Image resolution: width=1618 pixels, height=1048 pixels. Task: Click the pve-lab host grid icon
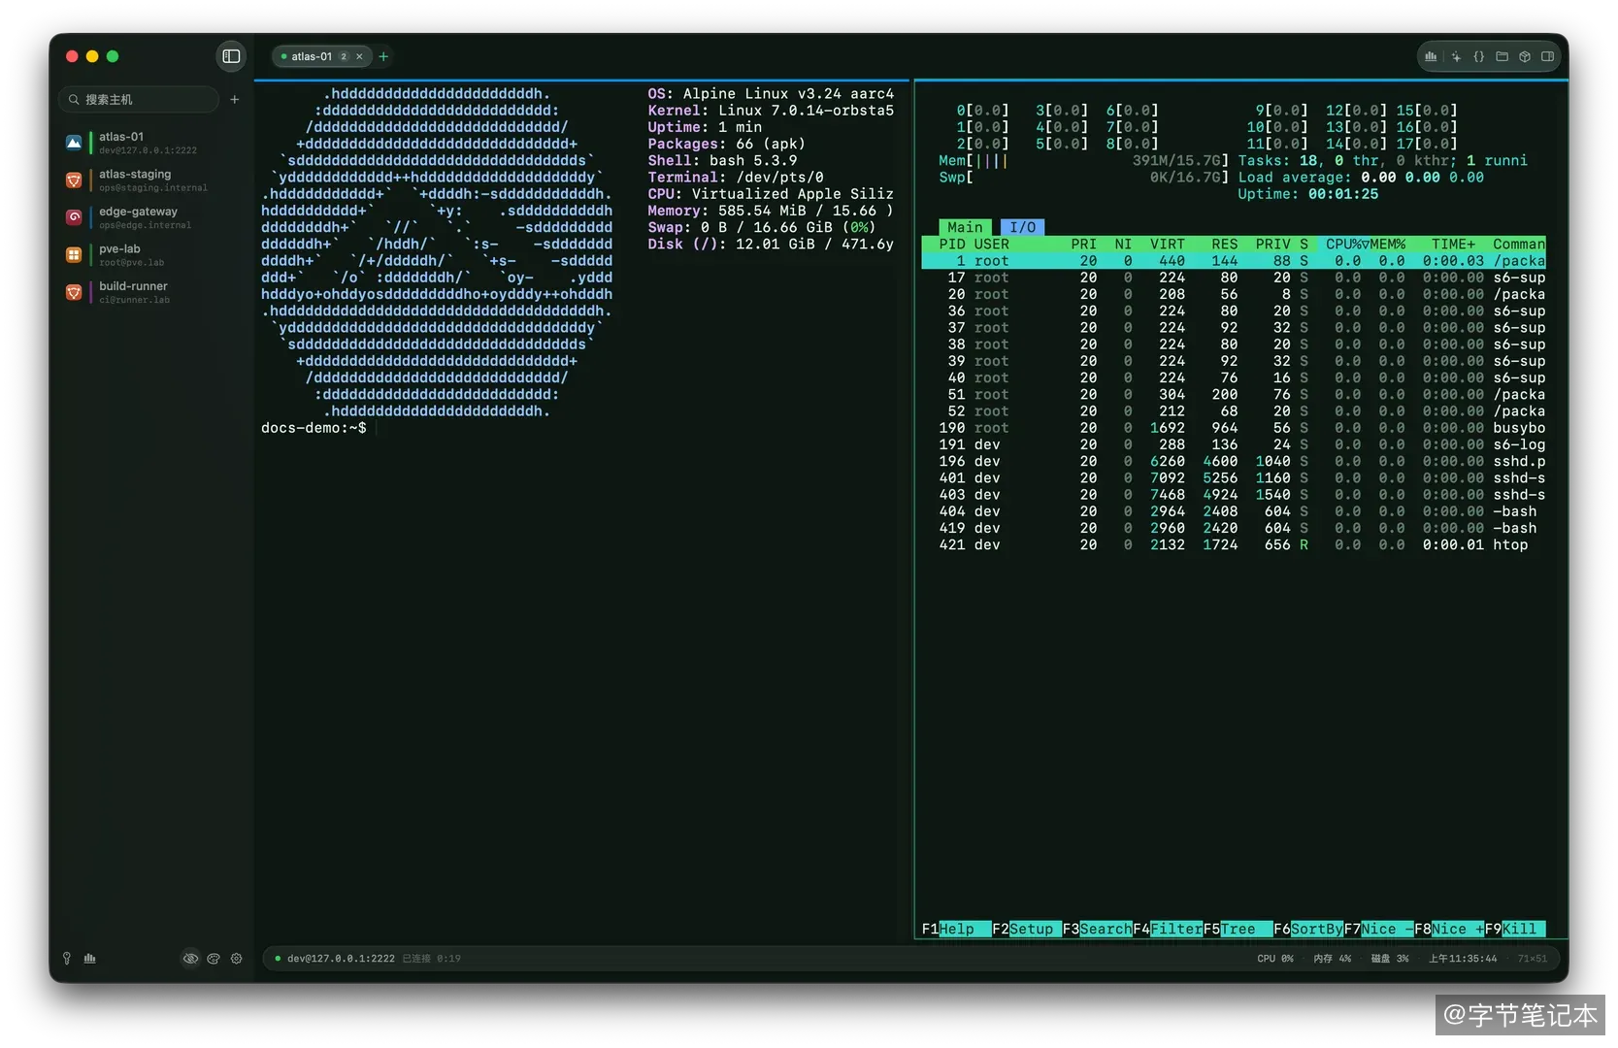point(74,254)
